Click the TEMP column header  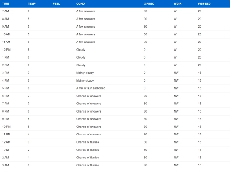[x=32, y=4]
